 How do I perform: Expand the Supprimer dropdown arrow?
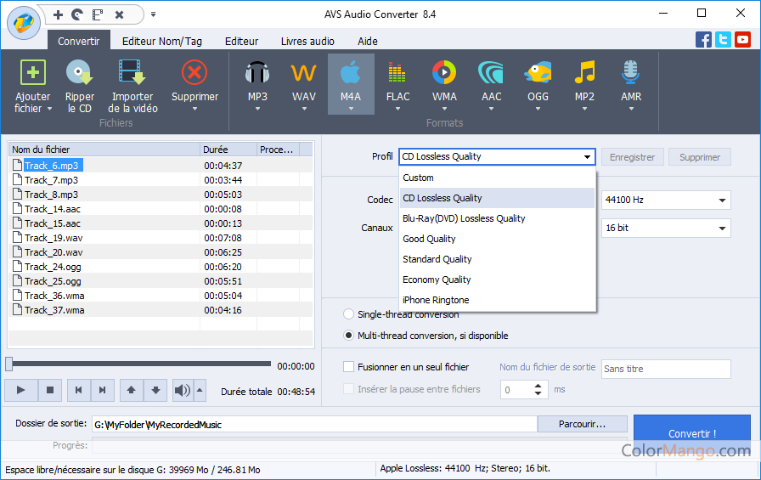click(x=194, y=109)
